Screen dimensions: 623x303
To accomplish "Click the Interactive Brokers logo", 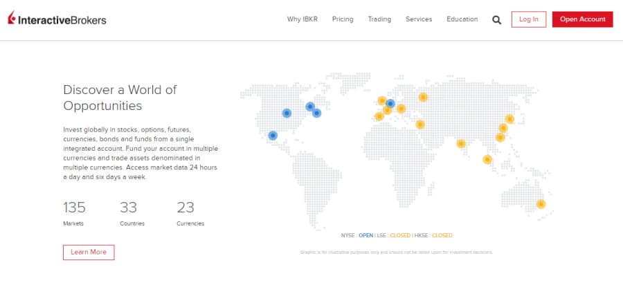I will 57,18.
